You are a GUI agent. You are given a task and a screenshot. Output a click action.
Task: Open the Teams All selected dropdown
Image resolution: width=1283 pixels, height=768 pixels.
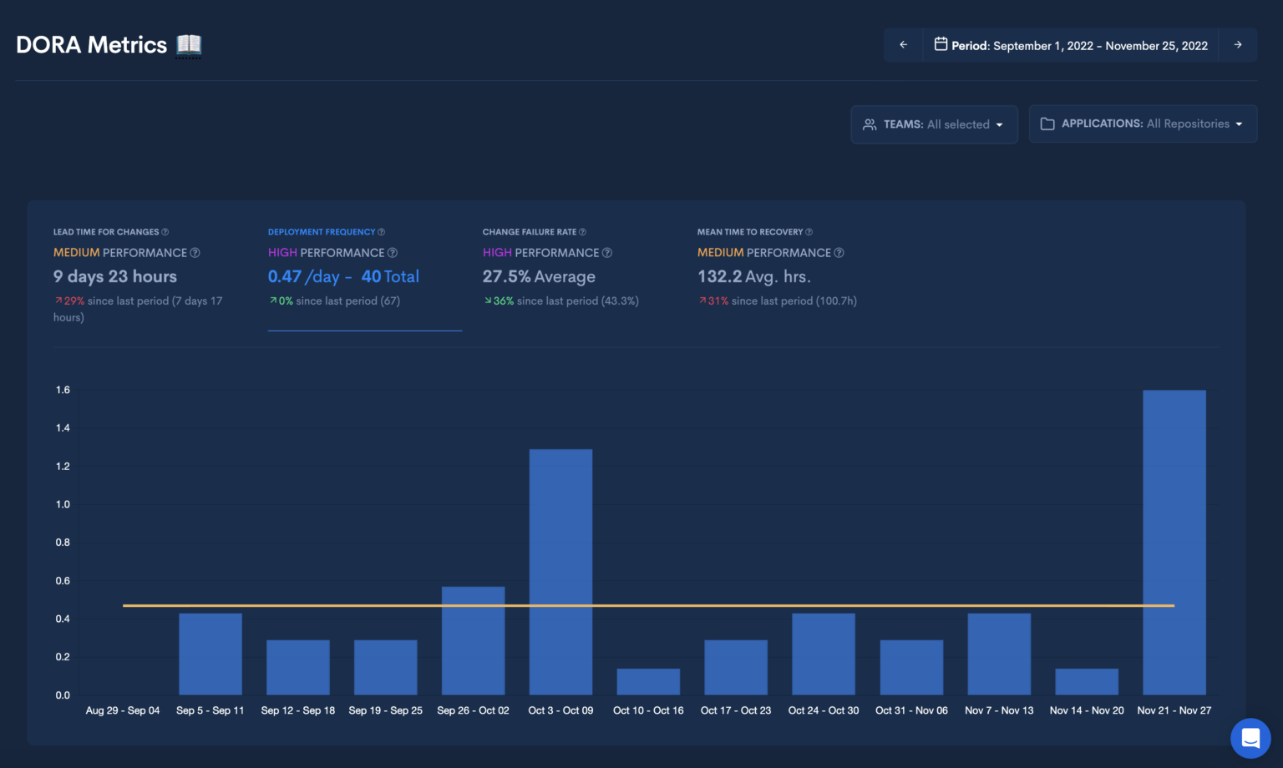pyautogui.click(x=934, y=124)
